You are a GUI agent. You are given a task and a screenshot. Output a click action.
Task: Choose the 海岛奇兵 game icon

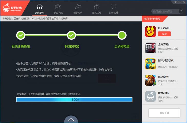point(150,80)
